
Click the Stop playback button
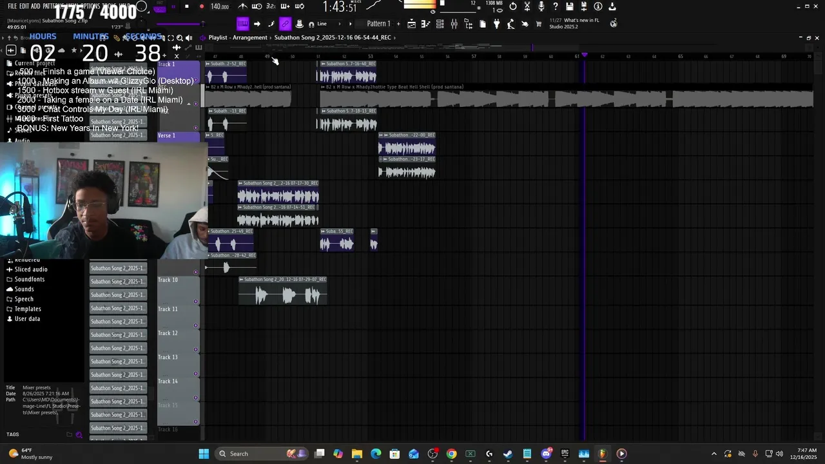[187, 6]
